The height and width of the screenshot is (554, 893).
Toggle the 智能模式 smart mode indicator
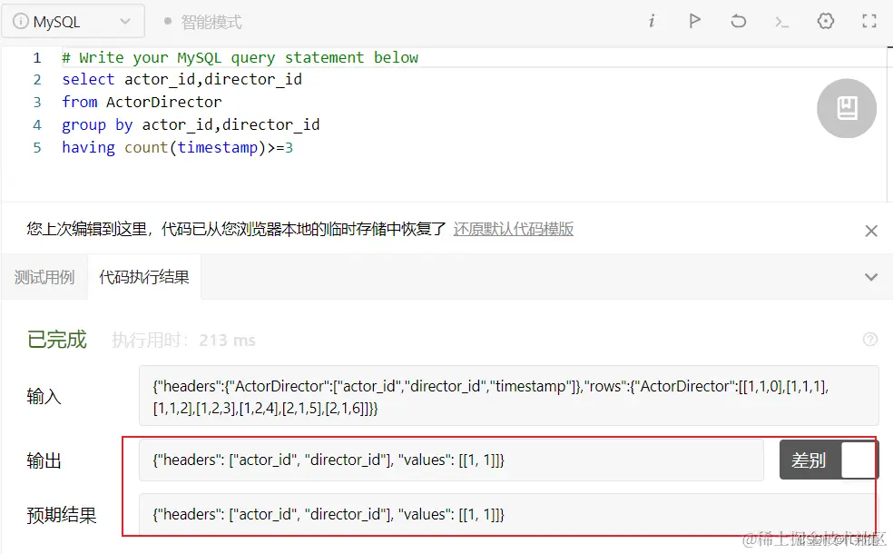coord(203,22)
